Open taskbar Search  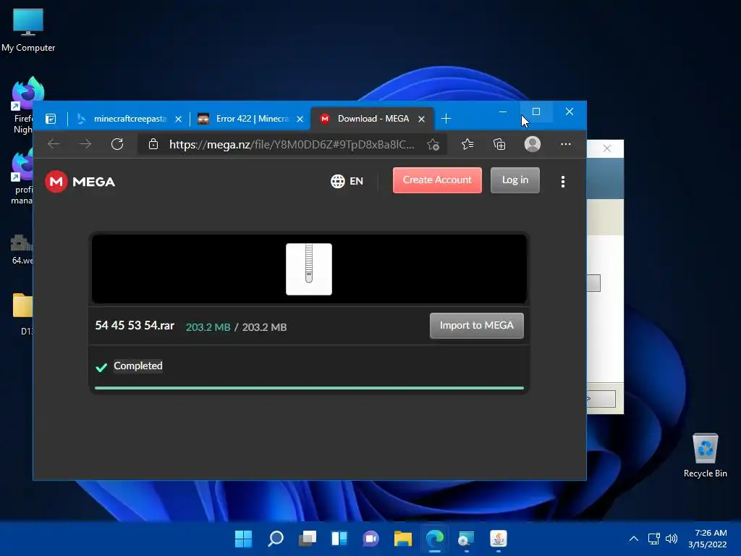[x=276, y=539]
